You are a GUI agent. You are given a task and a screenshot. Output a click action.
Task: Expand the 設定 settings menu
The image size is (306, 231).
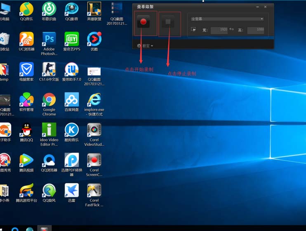pos(145,46)
